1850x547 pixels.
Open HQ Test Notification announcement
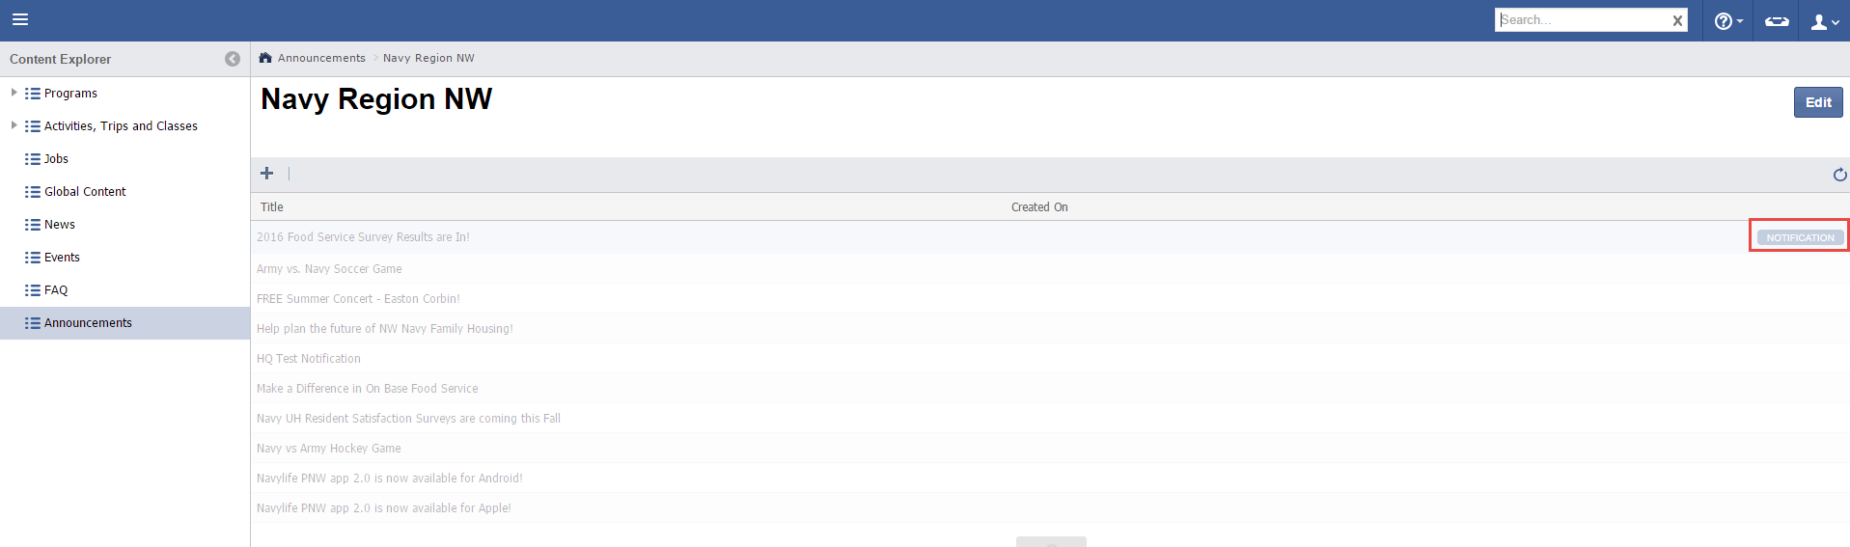click(x=309, y=359)
